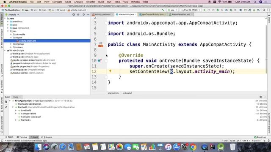Expand the manifests folder

click(x=8, y=22)
